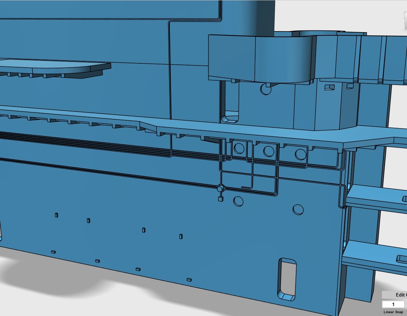Select the small cube below the junction node

tap(220, 199)
